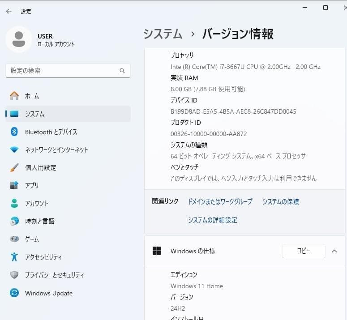The image size is (347, 320).
Task: Click the アカウント person icon
Action: [x=14, y=203]
